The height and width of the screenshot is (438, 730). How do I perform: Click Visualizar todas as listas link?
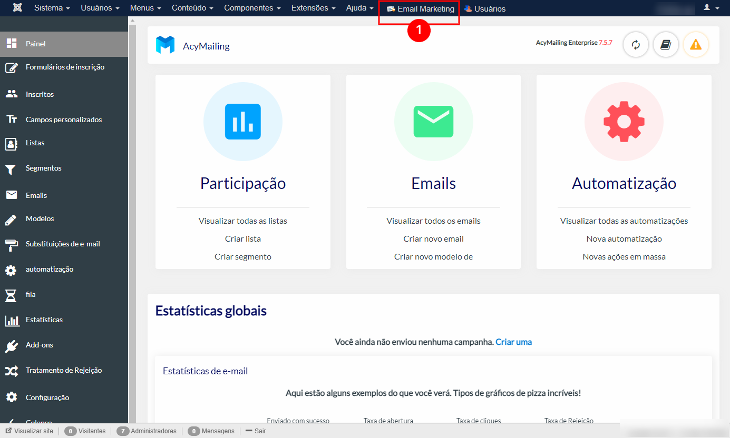(242, 221)
